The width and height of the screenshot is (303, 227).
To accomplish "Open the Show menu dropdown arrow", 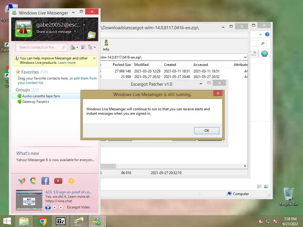I will pos(95,48).
